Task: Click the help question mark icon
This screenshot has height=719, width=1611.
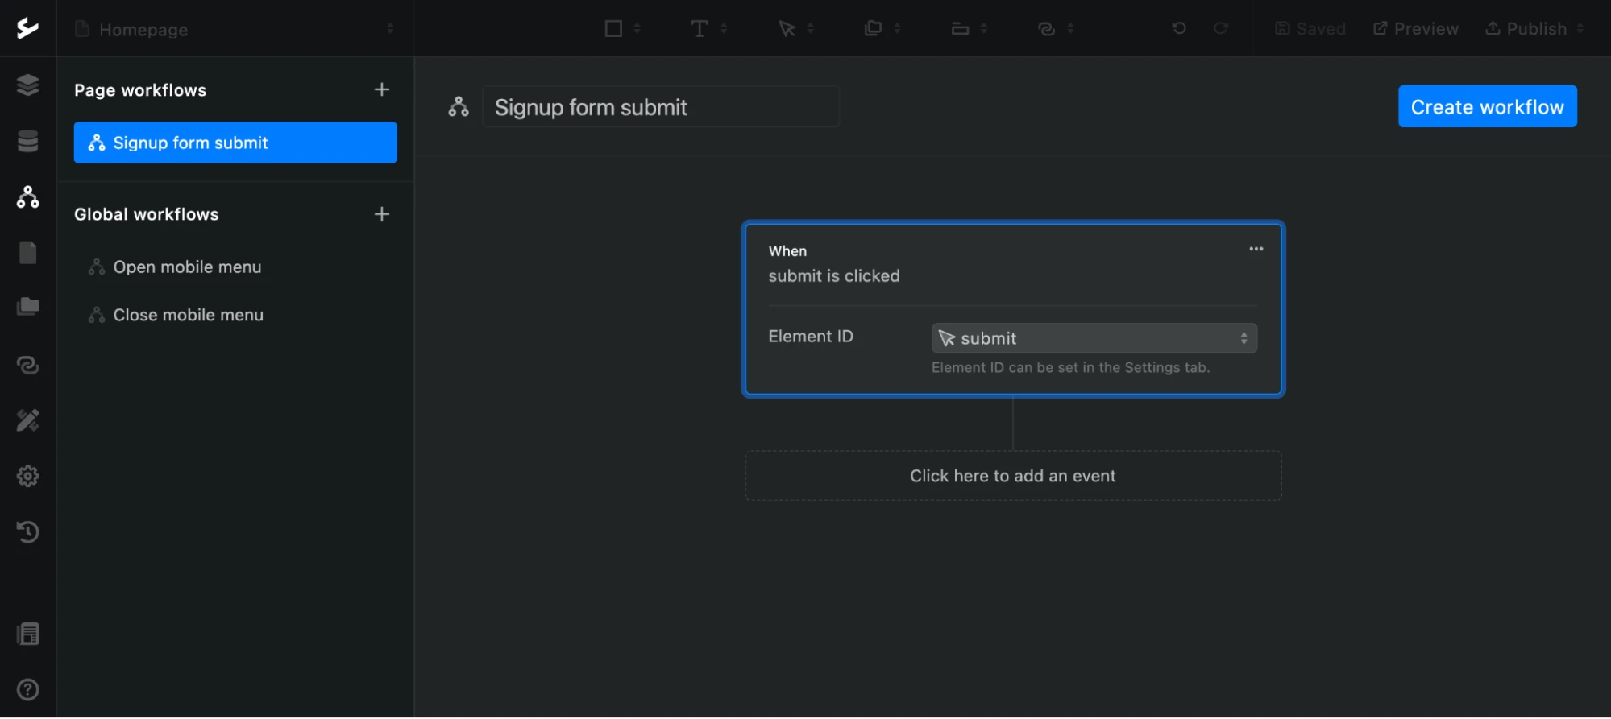Action: (27, 689)
